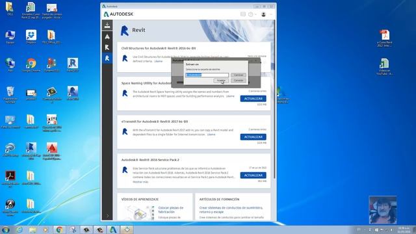Select the Revit 2017 desktop shortcut
Screen dimensions: 416x234
(x=72, y=65)
